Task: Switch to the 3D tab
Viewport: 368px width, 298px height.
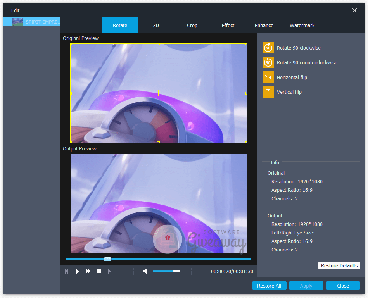Action: (156, 25)
